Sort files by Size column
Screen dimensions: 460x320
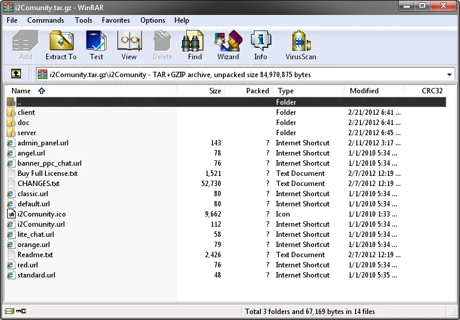point(214,91)
